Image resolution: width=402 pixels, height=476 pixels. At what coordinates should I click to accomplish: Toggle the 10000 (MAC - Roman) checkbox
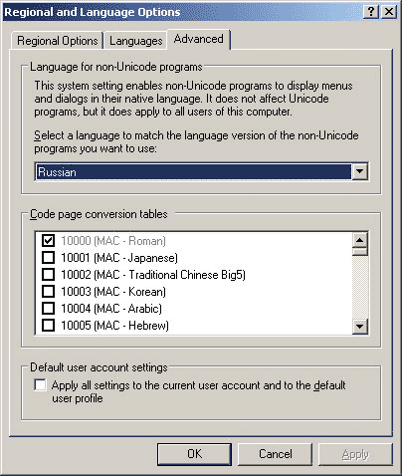pos(48,240)
